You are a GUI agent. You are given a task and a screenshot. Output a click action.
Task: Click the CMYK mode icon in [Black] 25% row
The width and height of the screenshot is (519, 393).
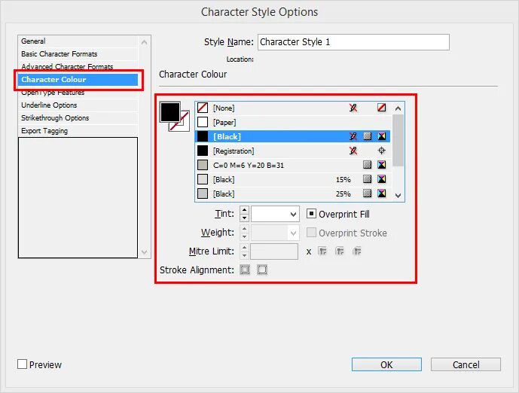point(382,193)
